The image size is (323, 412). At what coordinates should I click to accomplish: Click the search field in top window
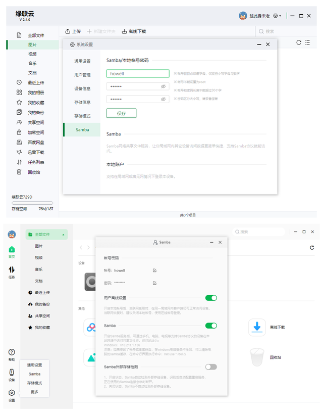[x=286, y=31]
